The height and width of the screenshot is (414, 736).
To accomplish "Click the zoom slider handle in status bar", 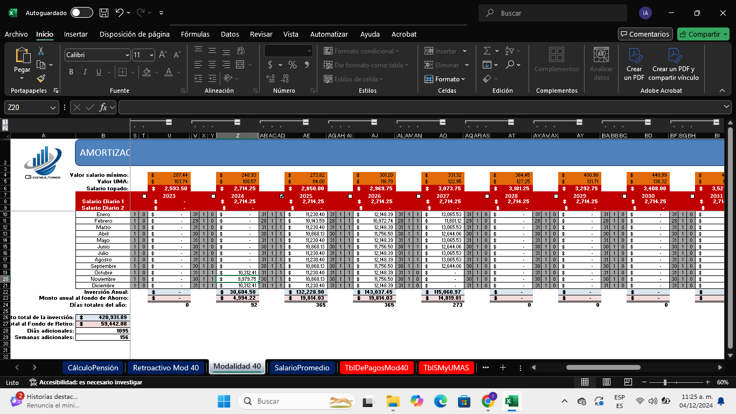I will click(665, 382).
